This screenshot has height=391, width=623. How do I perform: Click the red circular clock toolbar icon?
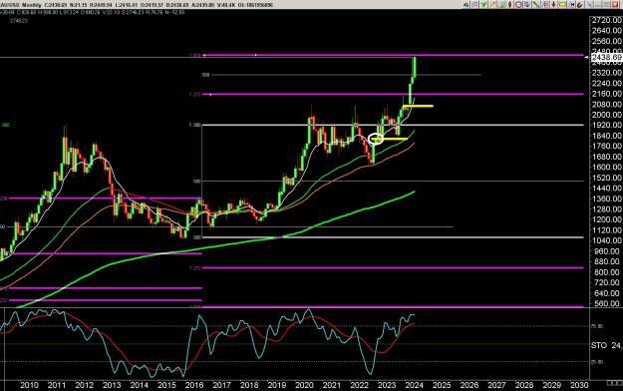coord(518,4)
